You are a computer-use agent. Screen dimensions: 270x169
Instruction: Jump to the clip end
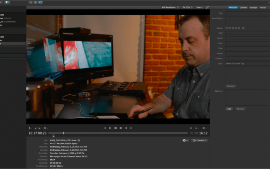pos(131,128)
